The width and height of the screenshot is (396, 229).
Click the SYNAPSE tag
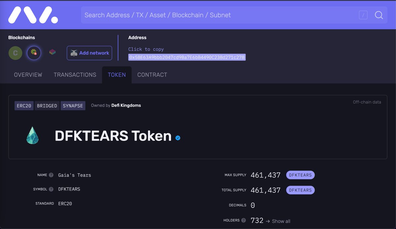pyautogui.click(x=73, y=106)
